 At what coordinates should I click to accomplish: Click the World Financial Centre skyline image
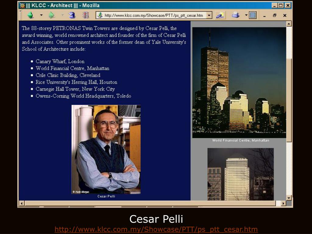[239, 83]
